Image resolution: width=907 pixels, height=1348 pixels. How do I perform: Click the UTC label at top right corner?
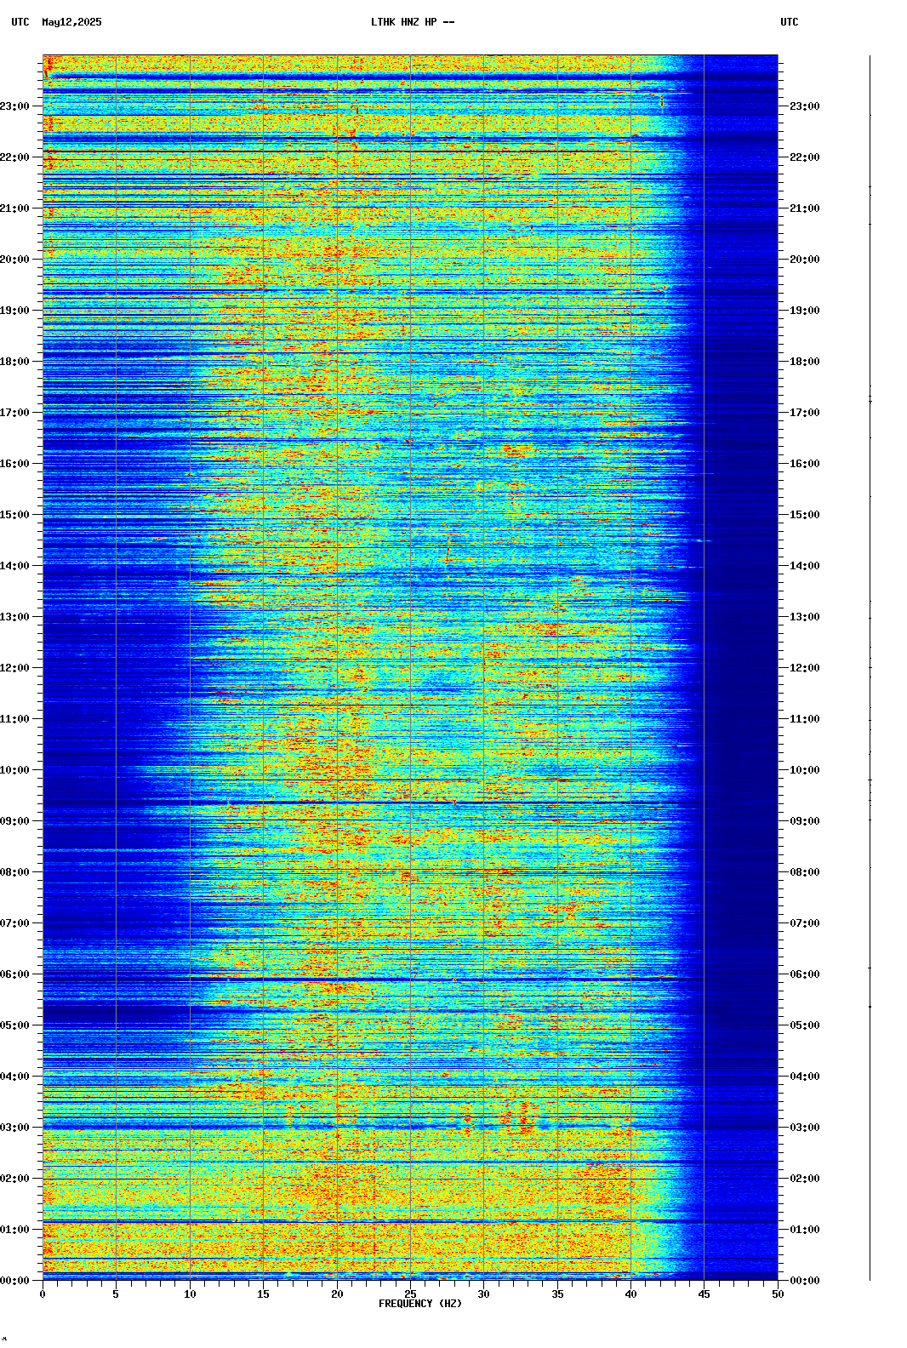click(790, 22)
